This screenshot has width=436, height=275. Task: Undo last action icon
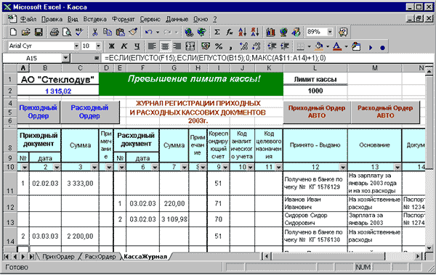[148, 32]
